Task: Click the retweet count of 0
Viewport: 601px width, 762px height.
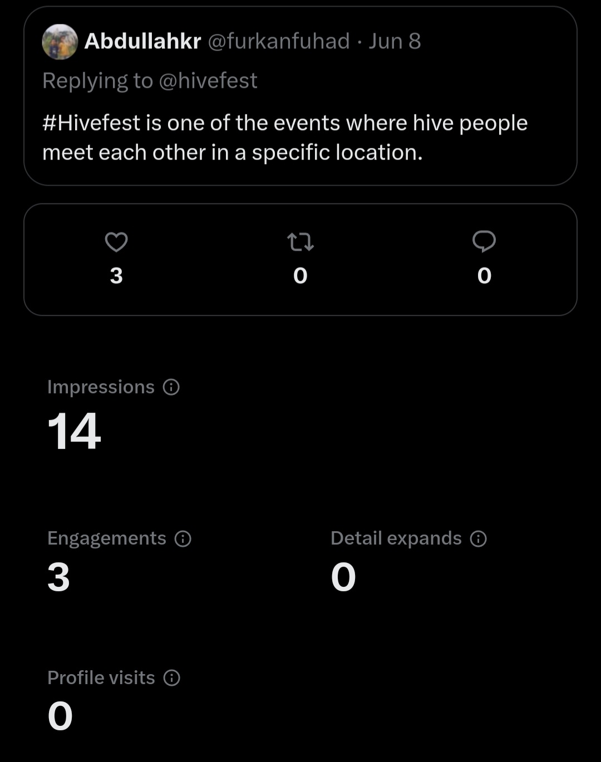Action: 300,276
